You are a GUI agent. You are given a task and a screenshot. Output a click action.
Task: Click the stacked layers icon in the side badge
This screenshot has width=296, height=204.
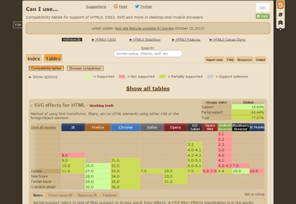point(281,23)
